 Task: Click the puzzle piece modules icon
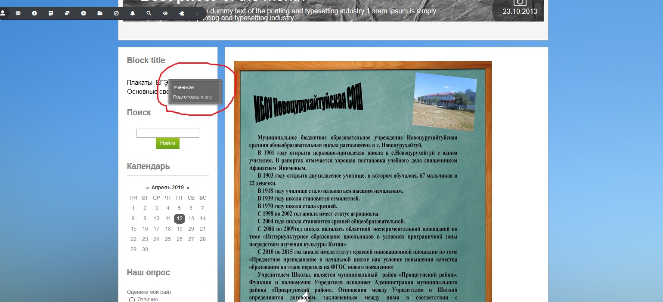click(x=182, y=13)
